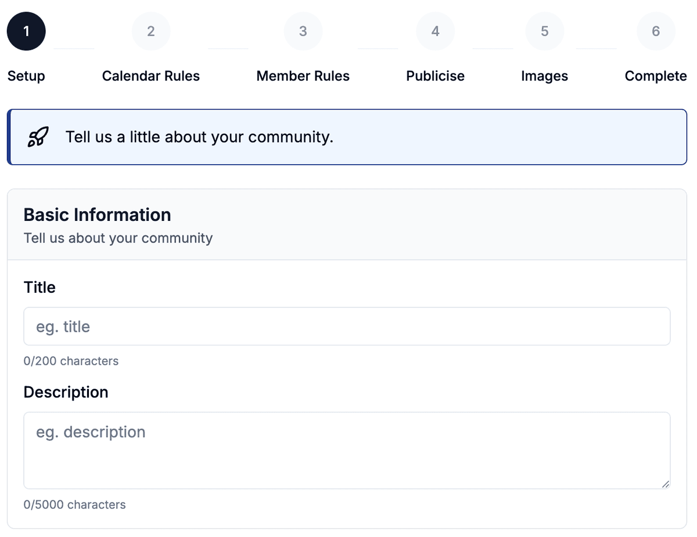Viewport: 697px width, 537px height.
Task: Open the Images step label
Action: (545, 76)
